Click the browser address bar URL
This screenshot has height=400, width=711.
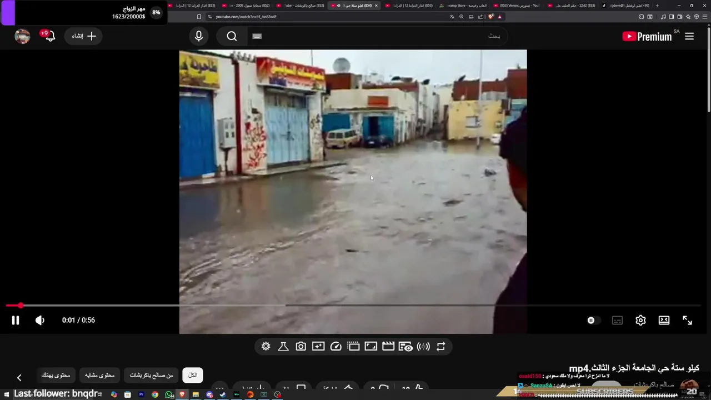pos(246,17)
